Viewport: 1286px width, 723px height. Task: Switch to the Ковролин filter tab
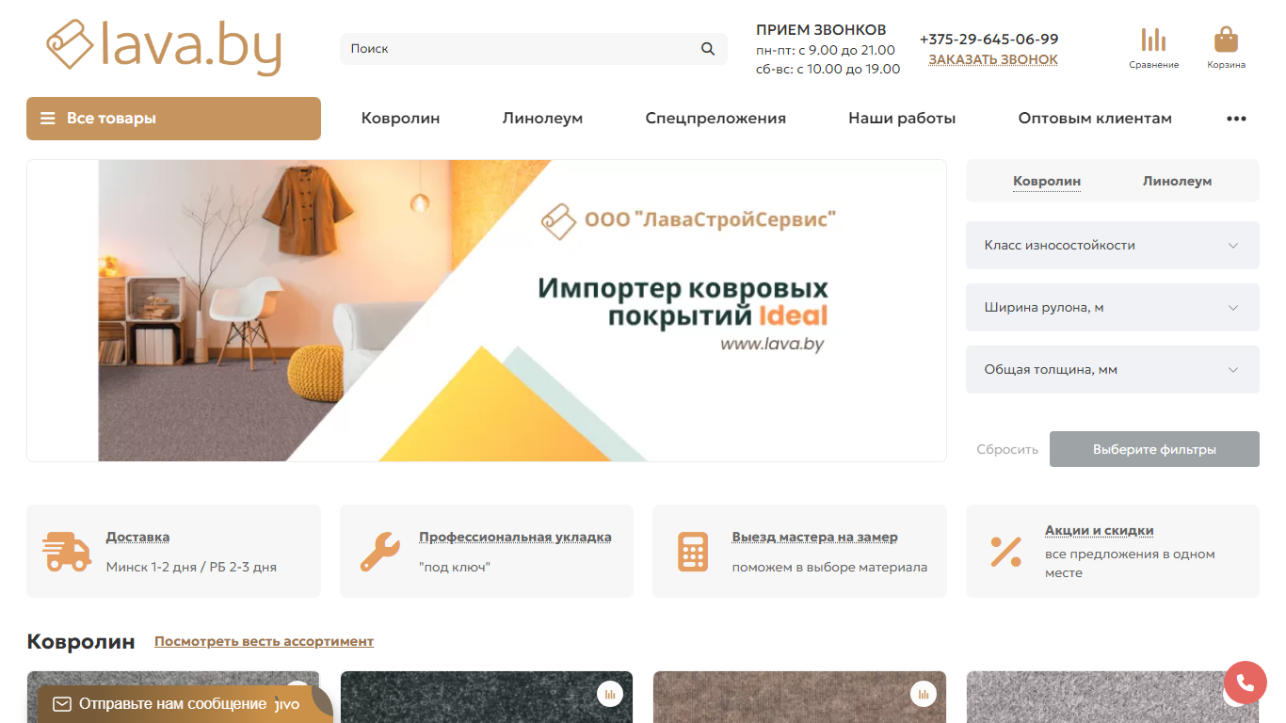point(1047,182)
